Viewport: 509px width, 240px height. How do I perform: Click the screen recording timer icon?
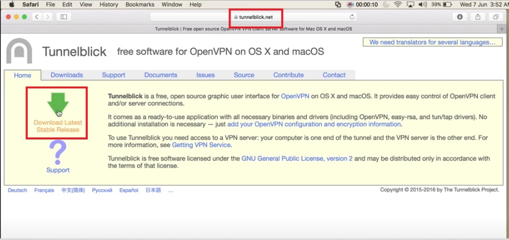click(350, 4)
